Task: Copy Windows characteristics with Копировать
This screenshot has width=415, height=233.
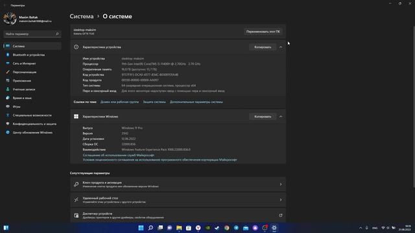Action: tap(263, 116)
